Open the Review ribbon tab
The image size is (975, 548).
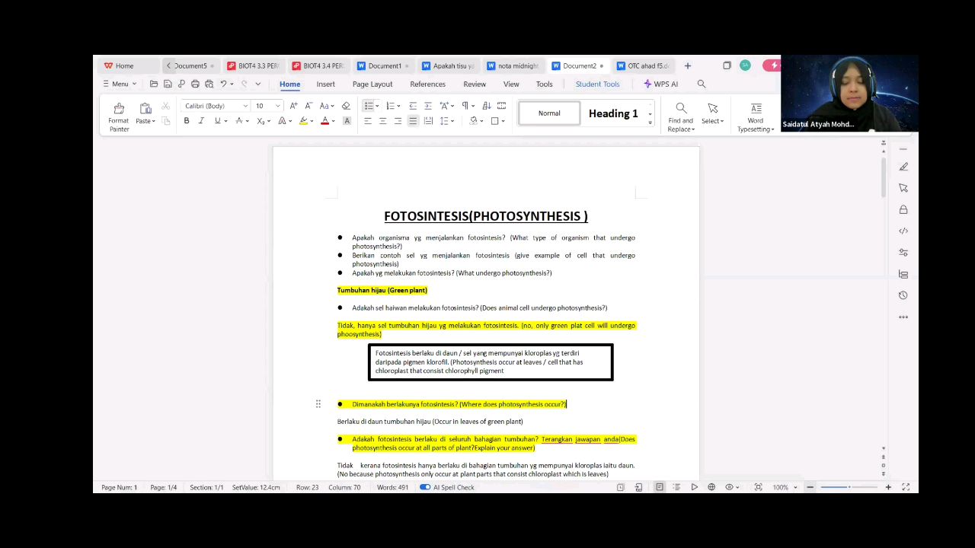pyautogui.click(x=475, y=84)
